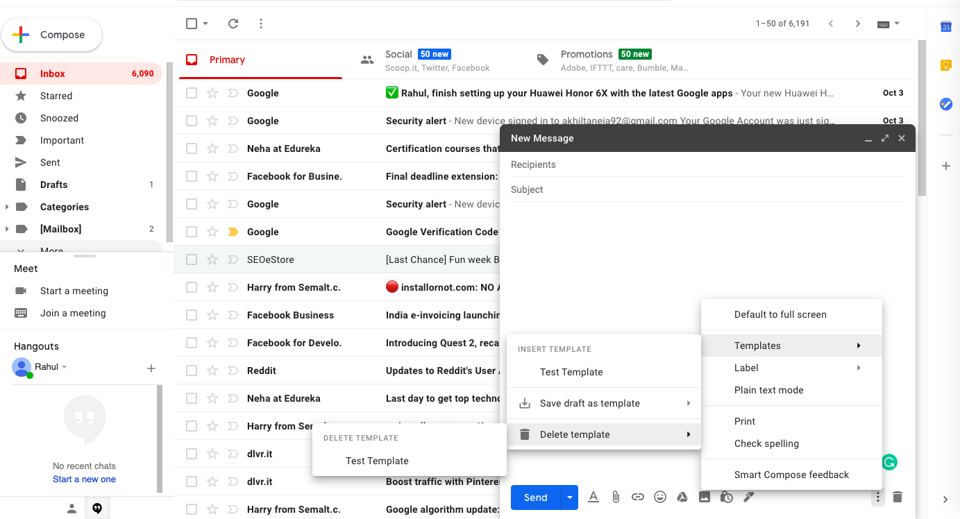Viewport: 960px width, 519px height.
Task: Open the Send options dropdown arrow
Action: coord(570,497)
